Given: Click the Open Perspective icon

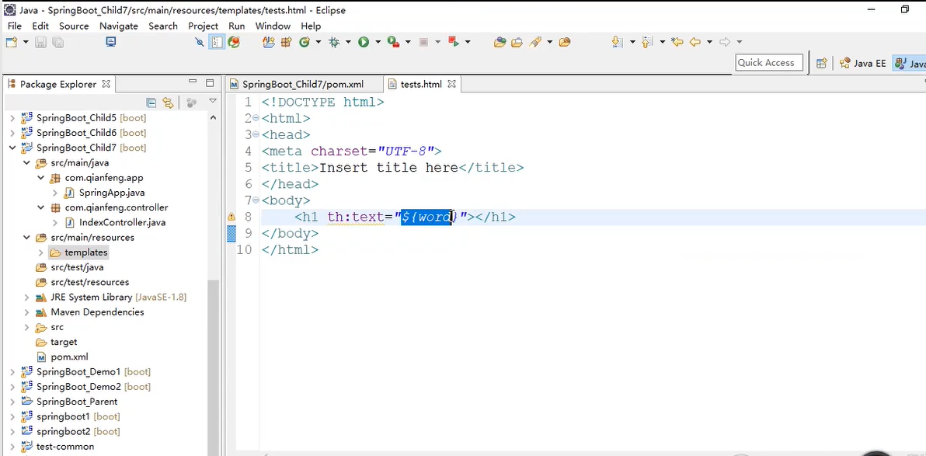Looking at the screenshot, I should pyautogui.click(x=821, y=63).
